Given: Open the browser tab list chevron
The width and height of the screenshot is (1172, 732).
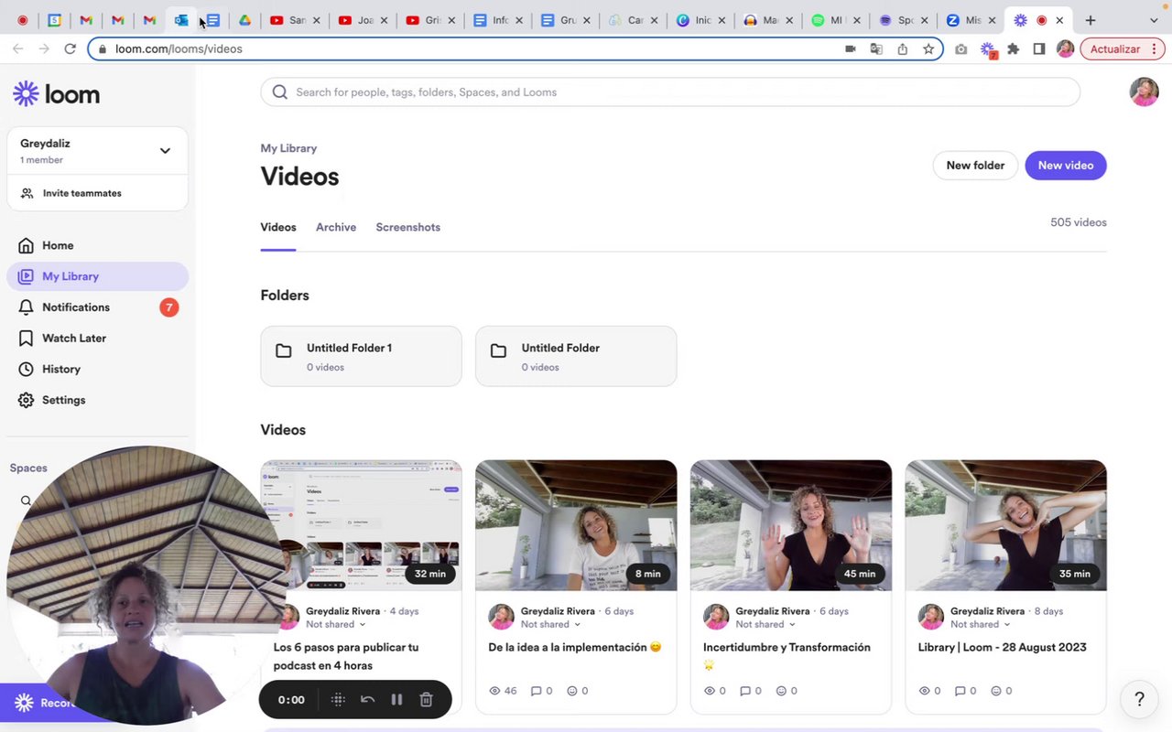Looking at the screenshot, I should point(1154,20).
